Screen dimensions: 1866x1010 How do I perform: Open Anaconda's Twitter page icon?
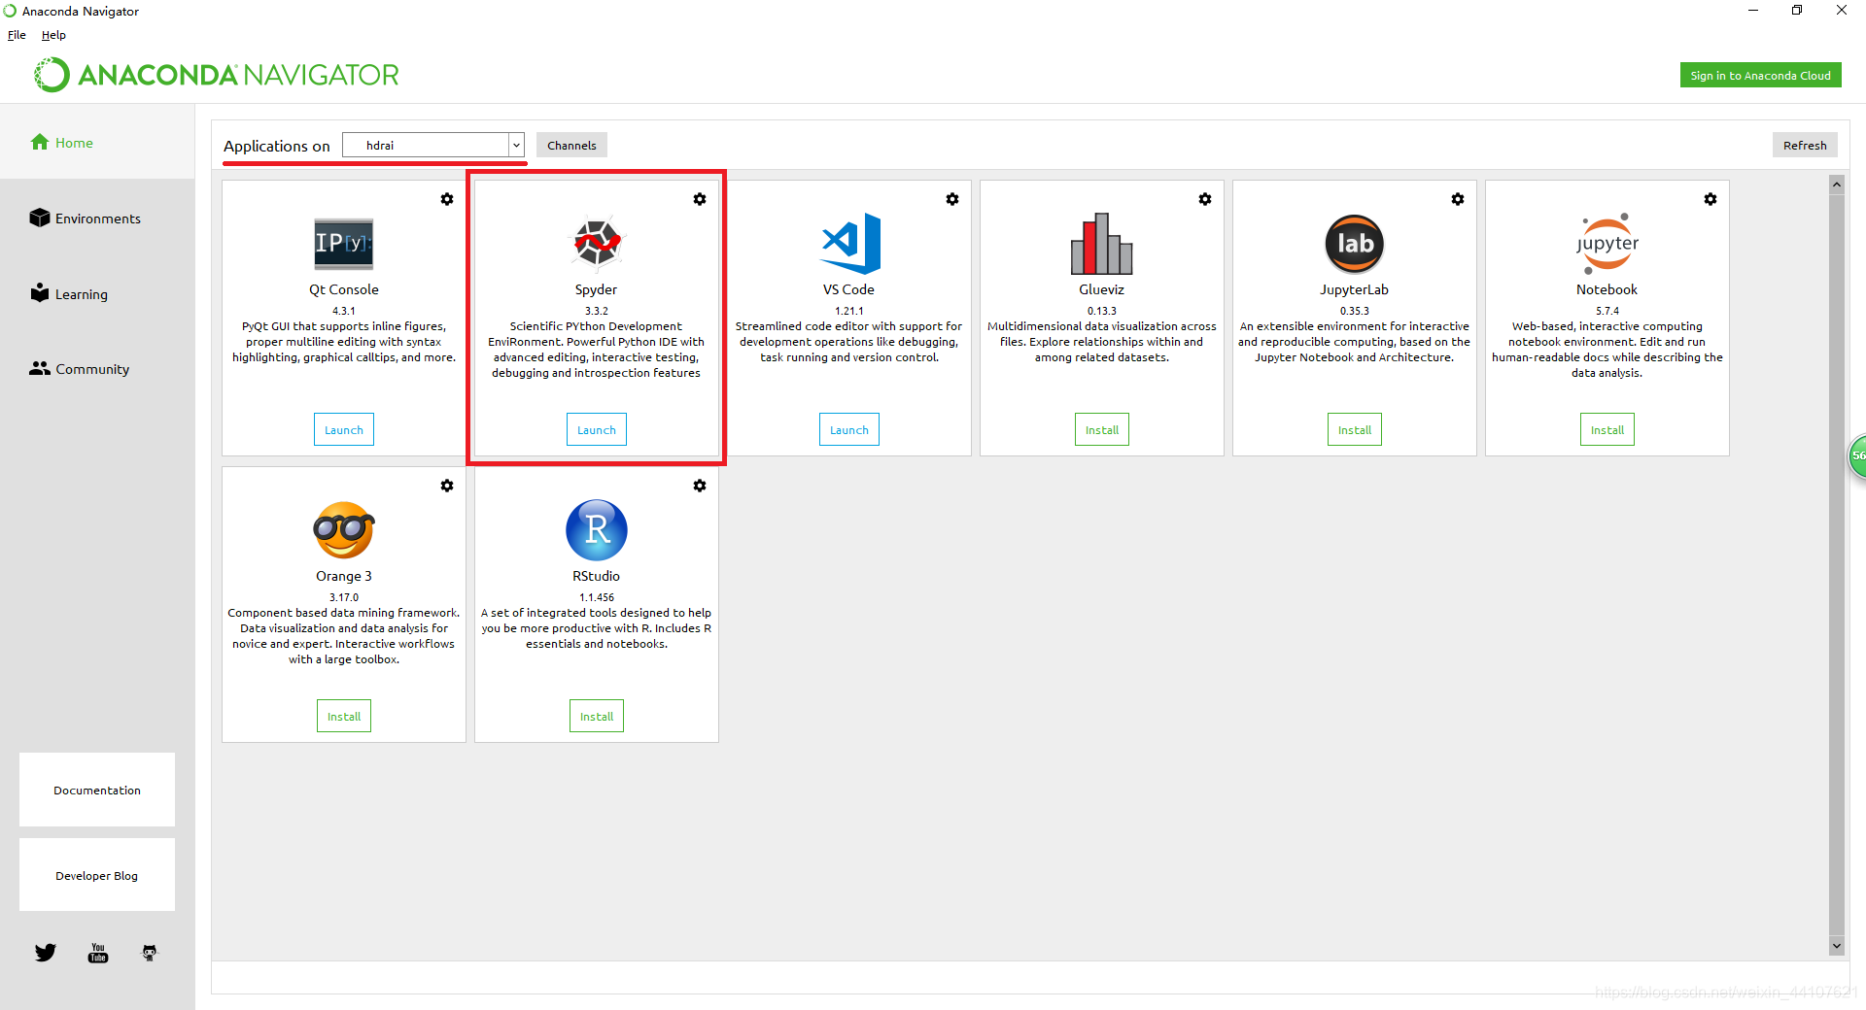click(x=46, y=953)
